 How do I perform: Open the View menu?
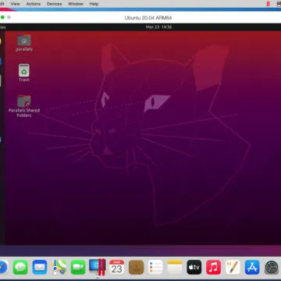coord(16,4)
